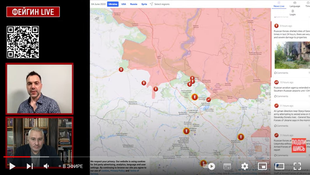The height and width of the screenshot is (175, 310).
Task: Open the News Live panel
Action: click(279, 4)
